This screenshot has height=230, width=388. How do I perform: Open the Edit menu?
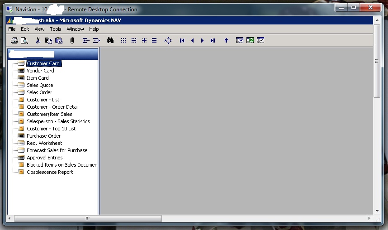pyautogui.click(x=25, y=29)
